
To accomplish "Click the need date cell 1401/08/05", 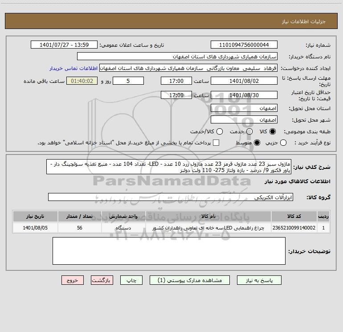I will [x=35, y=228].
